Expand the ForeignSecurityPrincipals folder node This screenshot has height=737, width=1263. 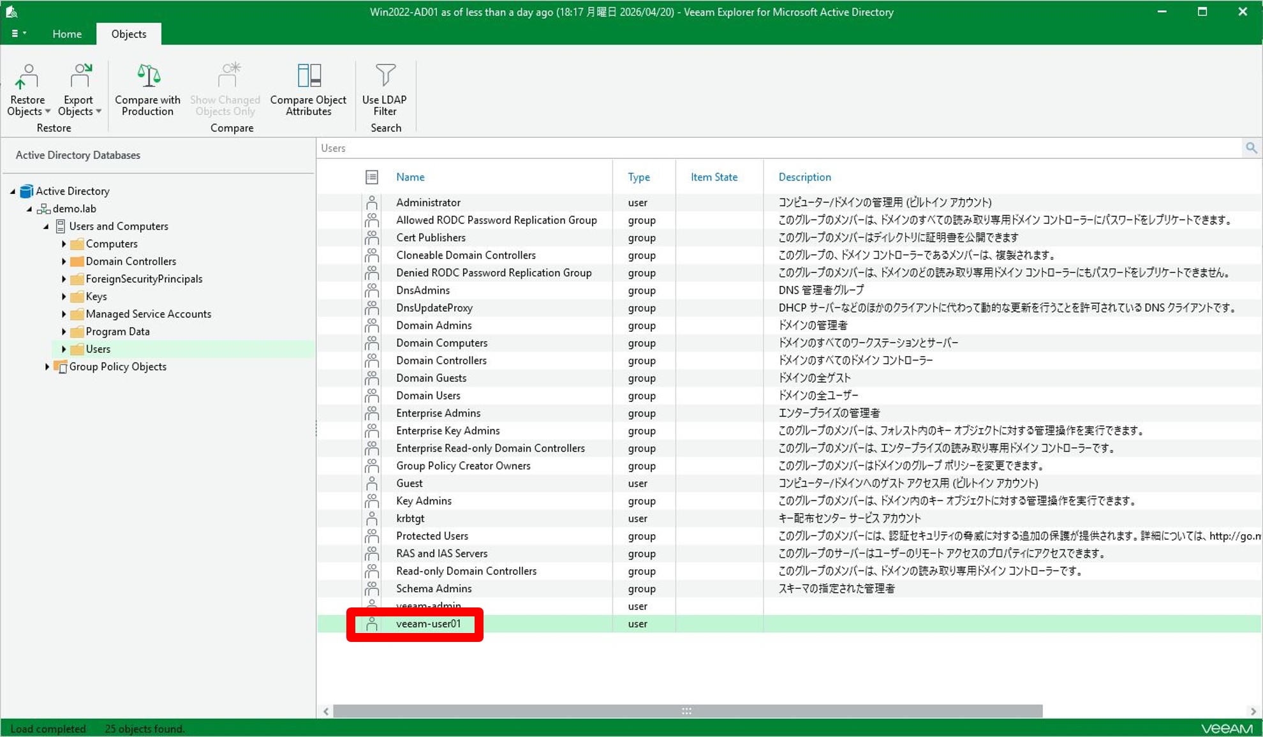point(64,279)
